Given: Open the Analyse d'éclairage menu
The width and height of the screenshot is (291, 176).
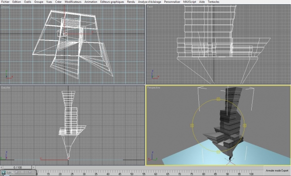Looking at the screenshot, I should (149, 2).
